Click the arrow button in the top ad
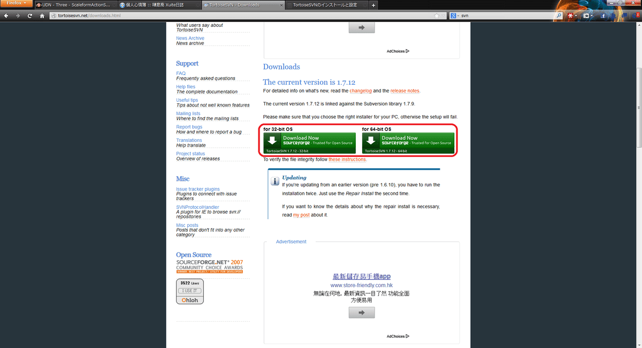The height and width of the screenshot is (348, 642). [362, 27]
